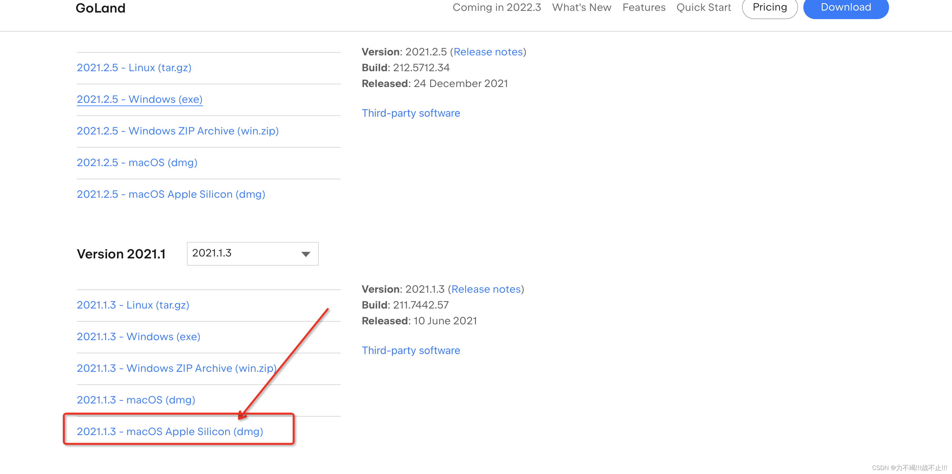The image size is (952, 474).
Task: Open Third-party software link under 2021.2.5
Action: [411, 113]
